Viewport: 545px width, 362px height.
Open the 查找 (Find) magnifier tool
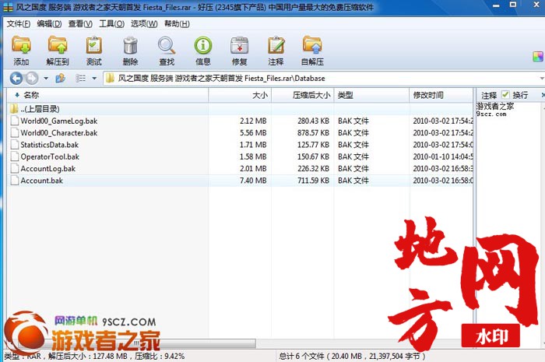pyautogui.click(x=167, y=51)
